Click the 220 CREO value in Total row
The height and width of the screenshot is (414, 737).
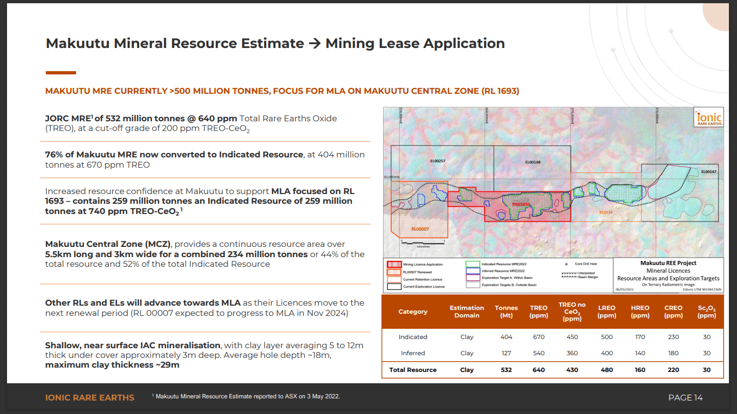(x=673, y=370)
